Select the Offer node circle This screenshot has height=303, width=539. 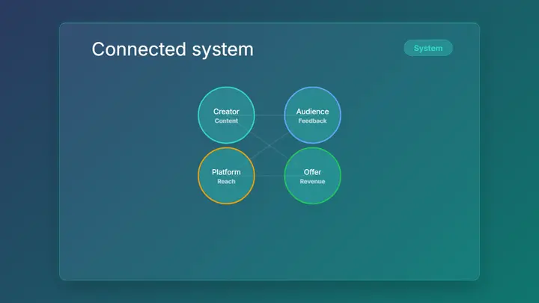312,176
